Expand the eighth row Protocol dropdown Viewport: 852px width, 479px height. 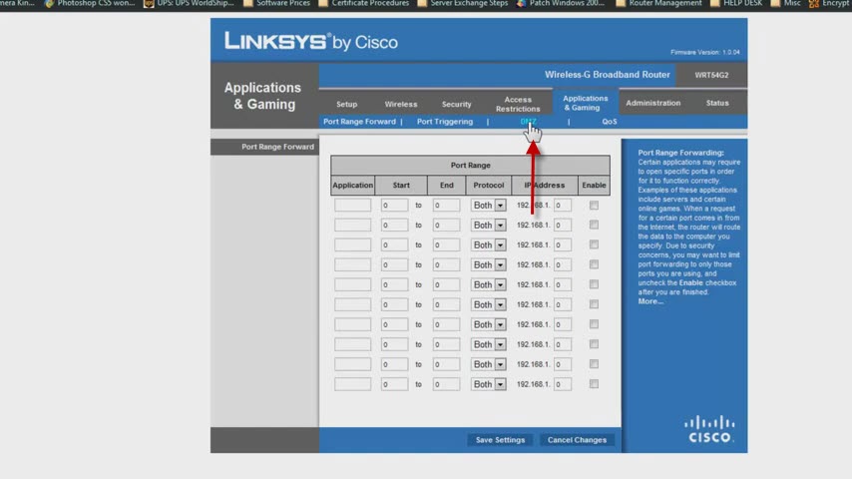click(x=488, y=344)
